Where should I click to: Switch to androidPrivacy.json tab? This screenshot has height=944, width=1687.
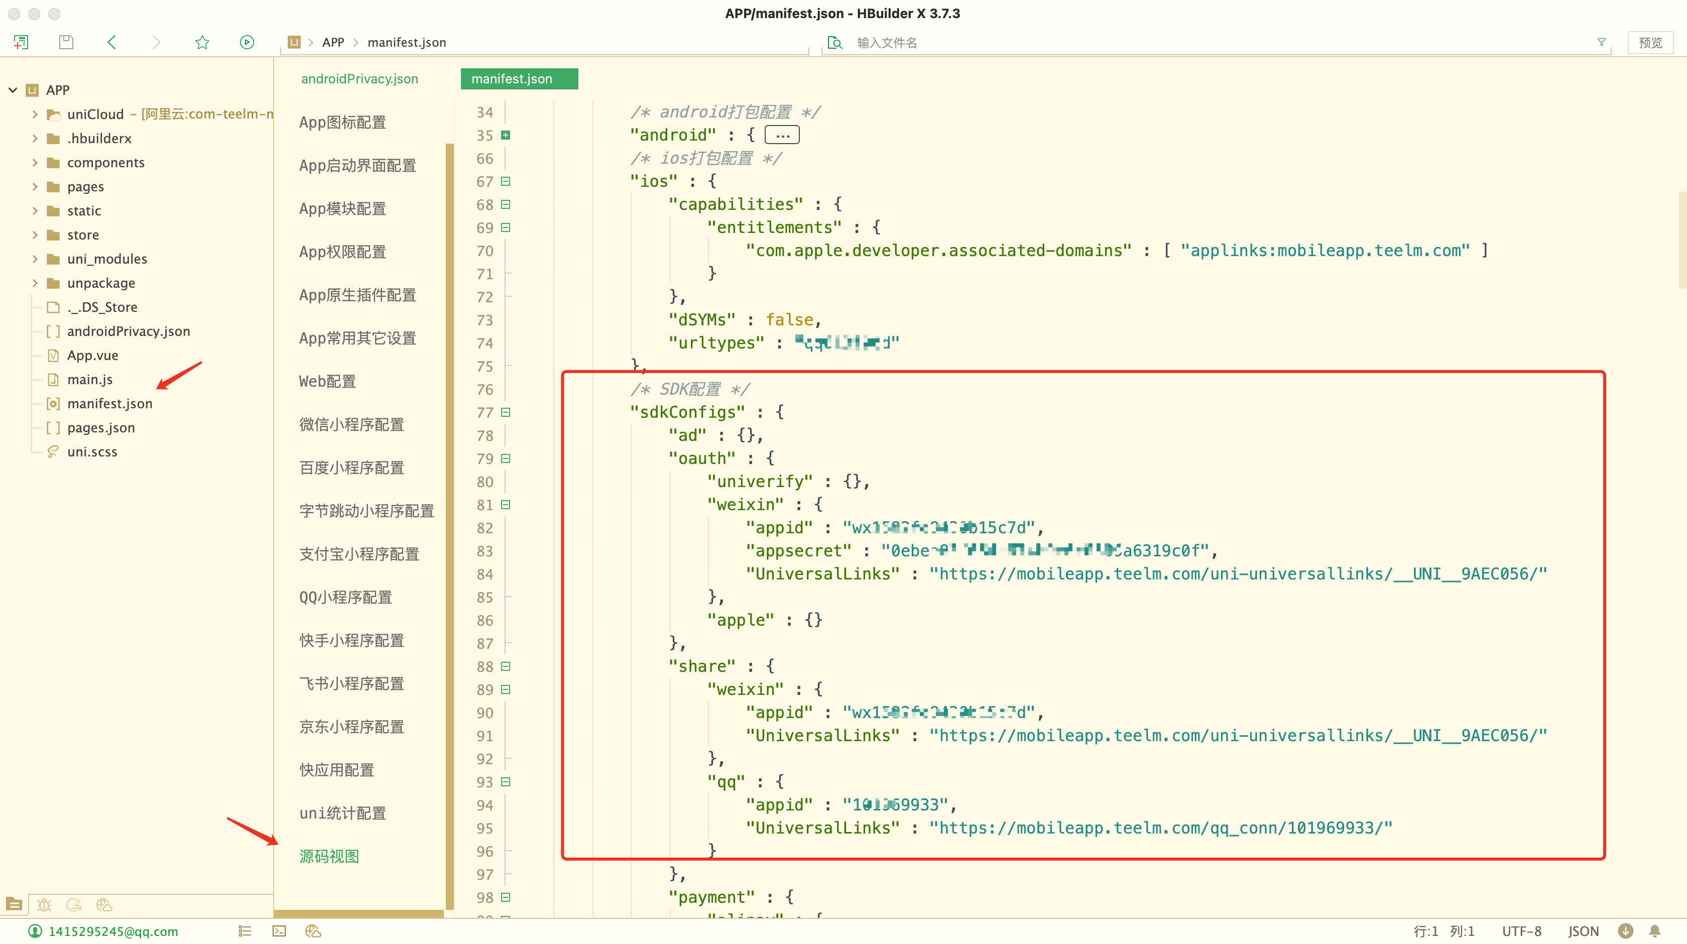click(x=359, y=79)
